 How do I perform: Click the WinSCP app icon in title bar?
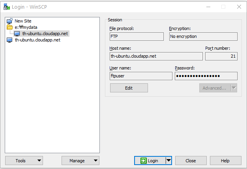click(7, 7)
